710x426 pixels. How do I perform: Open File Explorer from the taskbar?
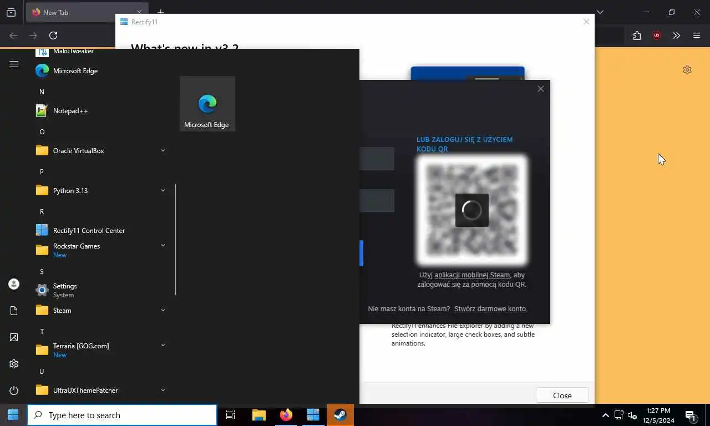(x=259, y=415)
